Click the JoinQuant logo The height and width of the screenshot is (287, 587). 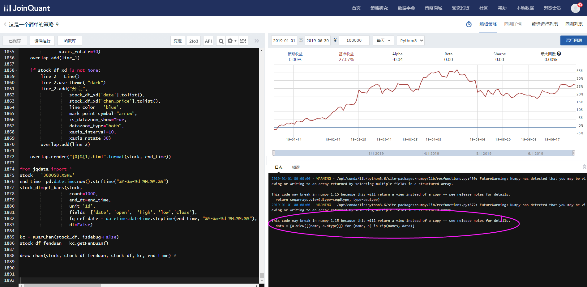[x=27, y=8]
